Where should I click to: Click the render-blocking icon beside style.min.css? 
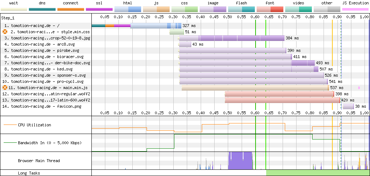pos(5,32)
